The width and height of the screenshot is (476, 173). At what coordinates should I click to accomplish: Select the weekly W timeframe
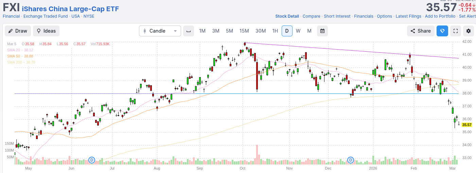(298, 31)
